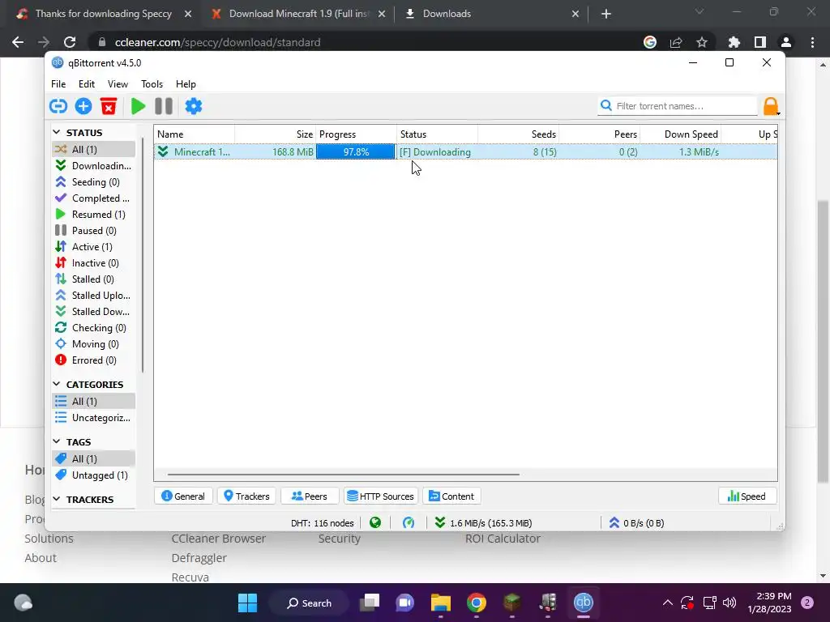The image size is (830, 622).
Task: Select the Minecraft torrent row name
Action: pyautogui.click(x=202, y=151)
